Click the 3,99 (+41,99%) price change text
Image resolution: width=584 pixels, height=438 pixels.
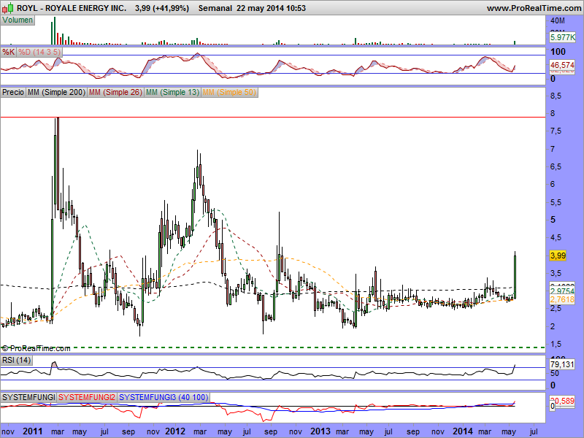(162, 8)
